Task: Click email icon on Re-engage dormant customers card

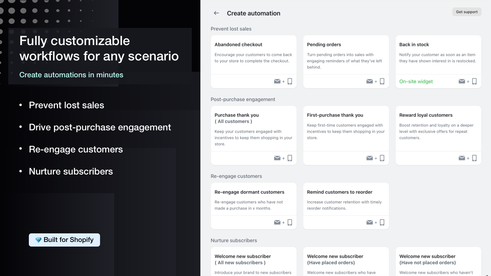Action: tap(277, 222)
